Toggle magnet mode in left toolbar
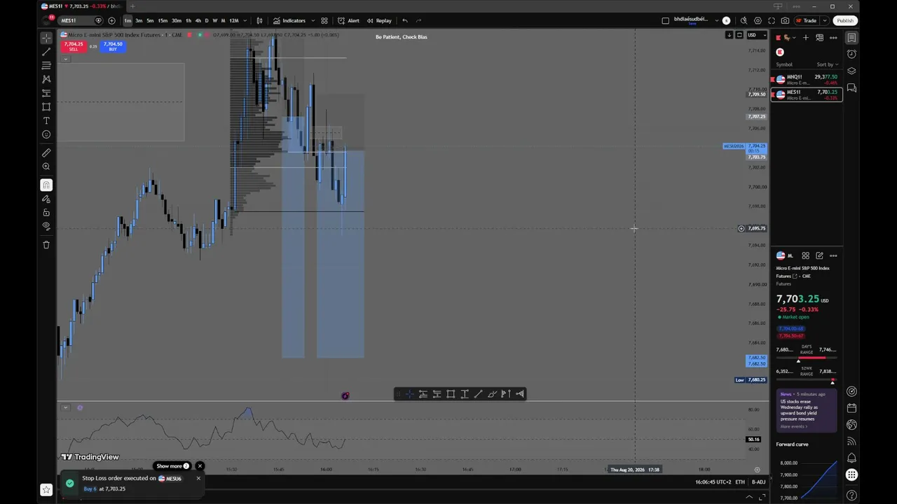This screenshot has width=897, height=504. click(x=46, y=185)
